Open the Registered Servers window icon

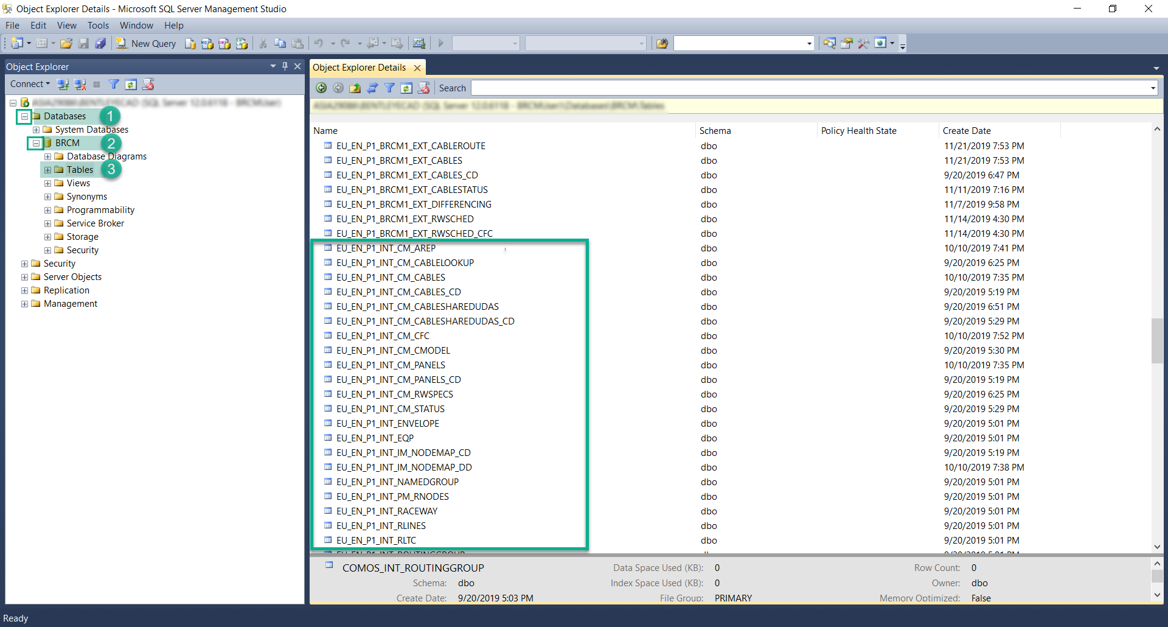[x=829, y=43]
